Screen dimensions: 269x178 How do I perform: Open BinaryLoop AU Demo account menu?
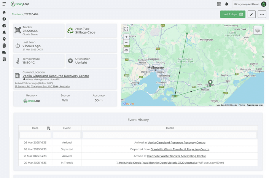(x=250, y=4)
